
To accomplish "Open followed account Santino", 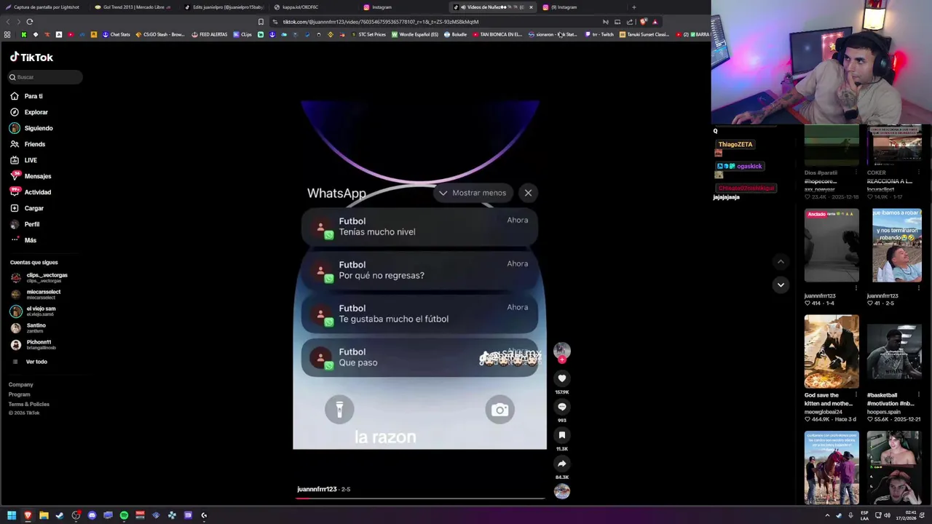I will [28, 327].
